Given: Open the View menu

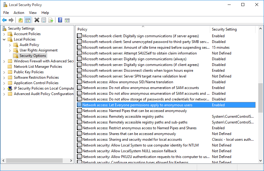Looking at the screenshot, I should pos(33,13).
